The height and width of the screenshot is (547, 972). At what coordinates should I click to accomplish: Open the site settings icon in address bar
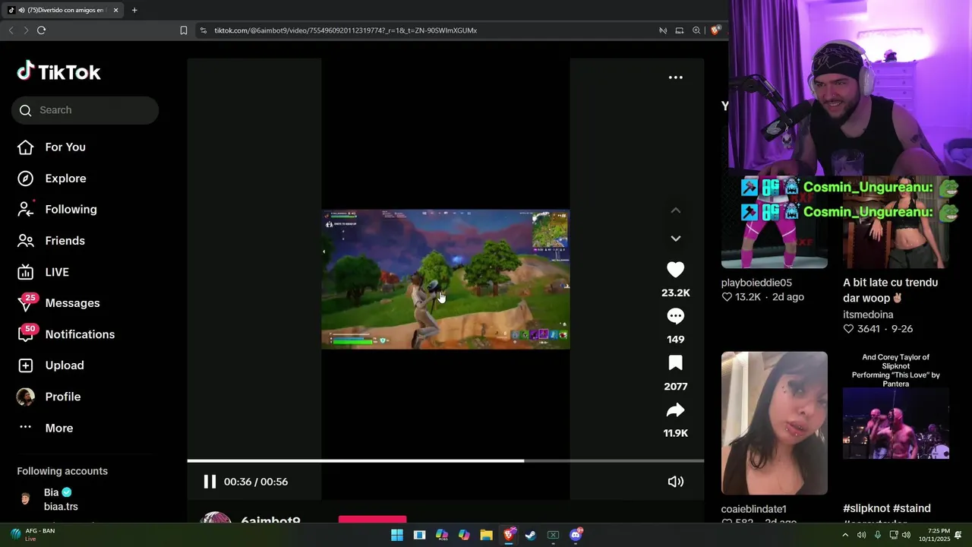pyautogui.click(x=203, y=30)
